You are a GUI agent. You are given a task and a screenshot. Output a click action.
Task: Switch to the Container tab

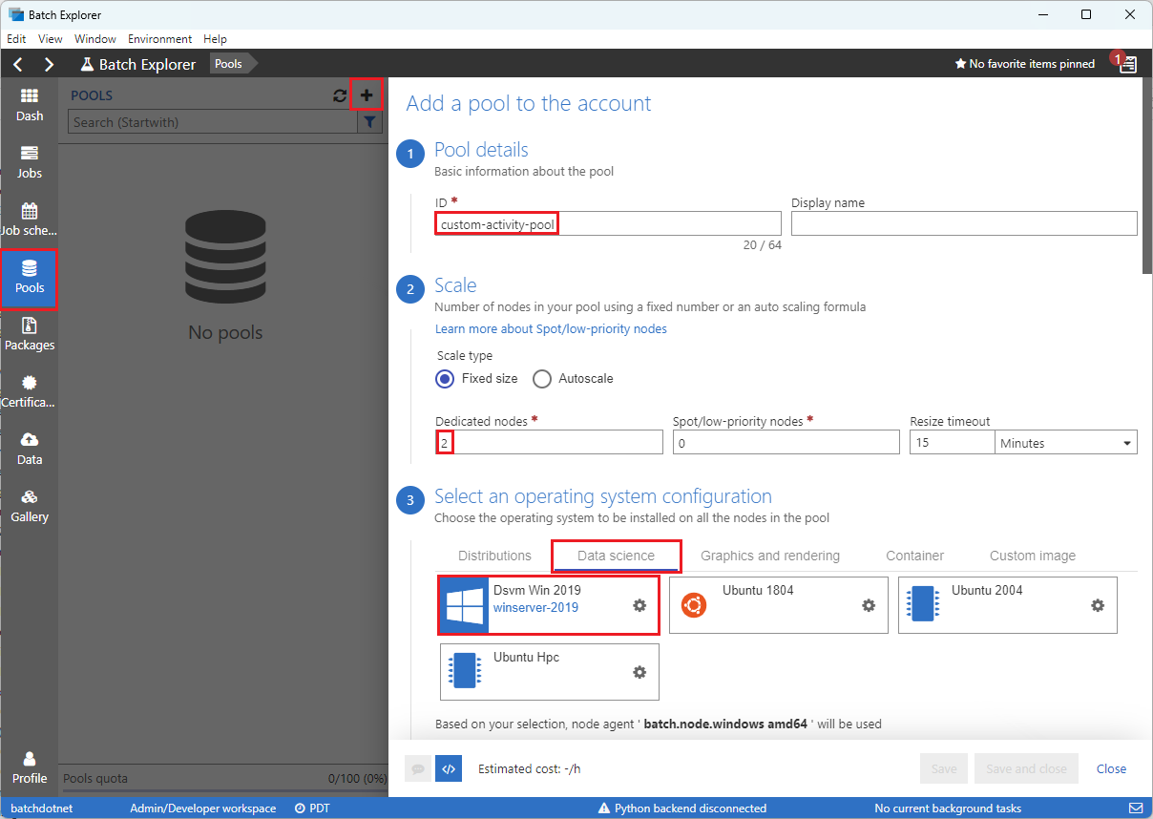(914, 555)
